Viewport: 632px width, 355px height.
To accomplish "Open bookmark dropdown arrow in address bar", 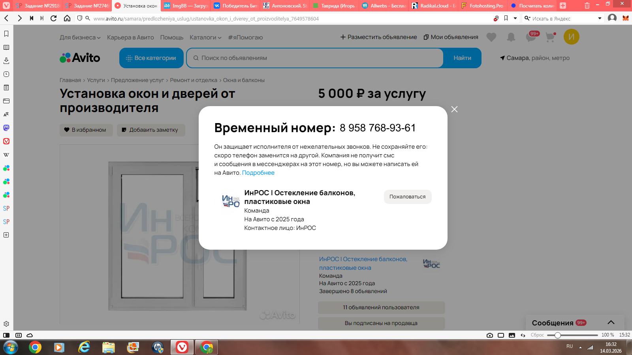I will (x=515, y=18).
